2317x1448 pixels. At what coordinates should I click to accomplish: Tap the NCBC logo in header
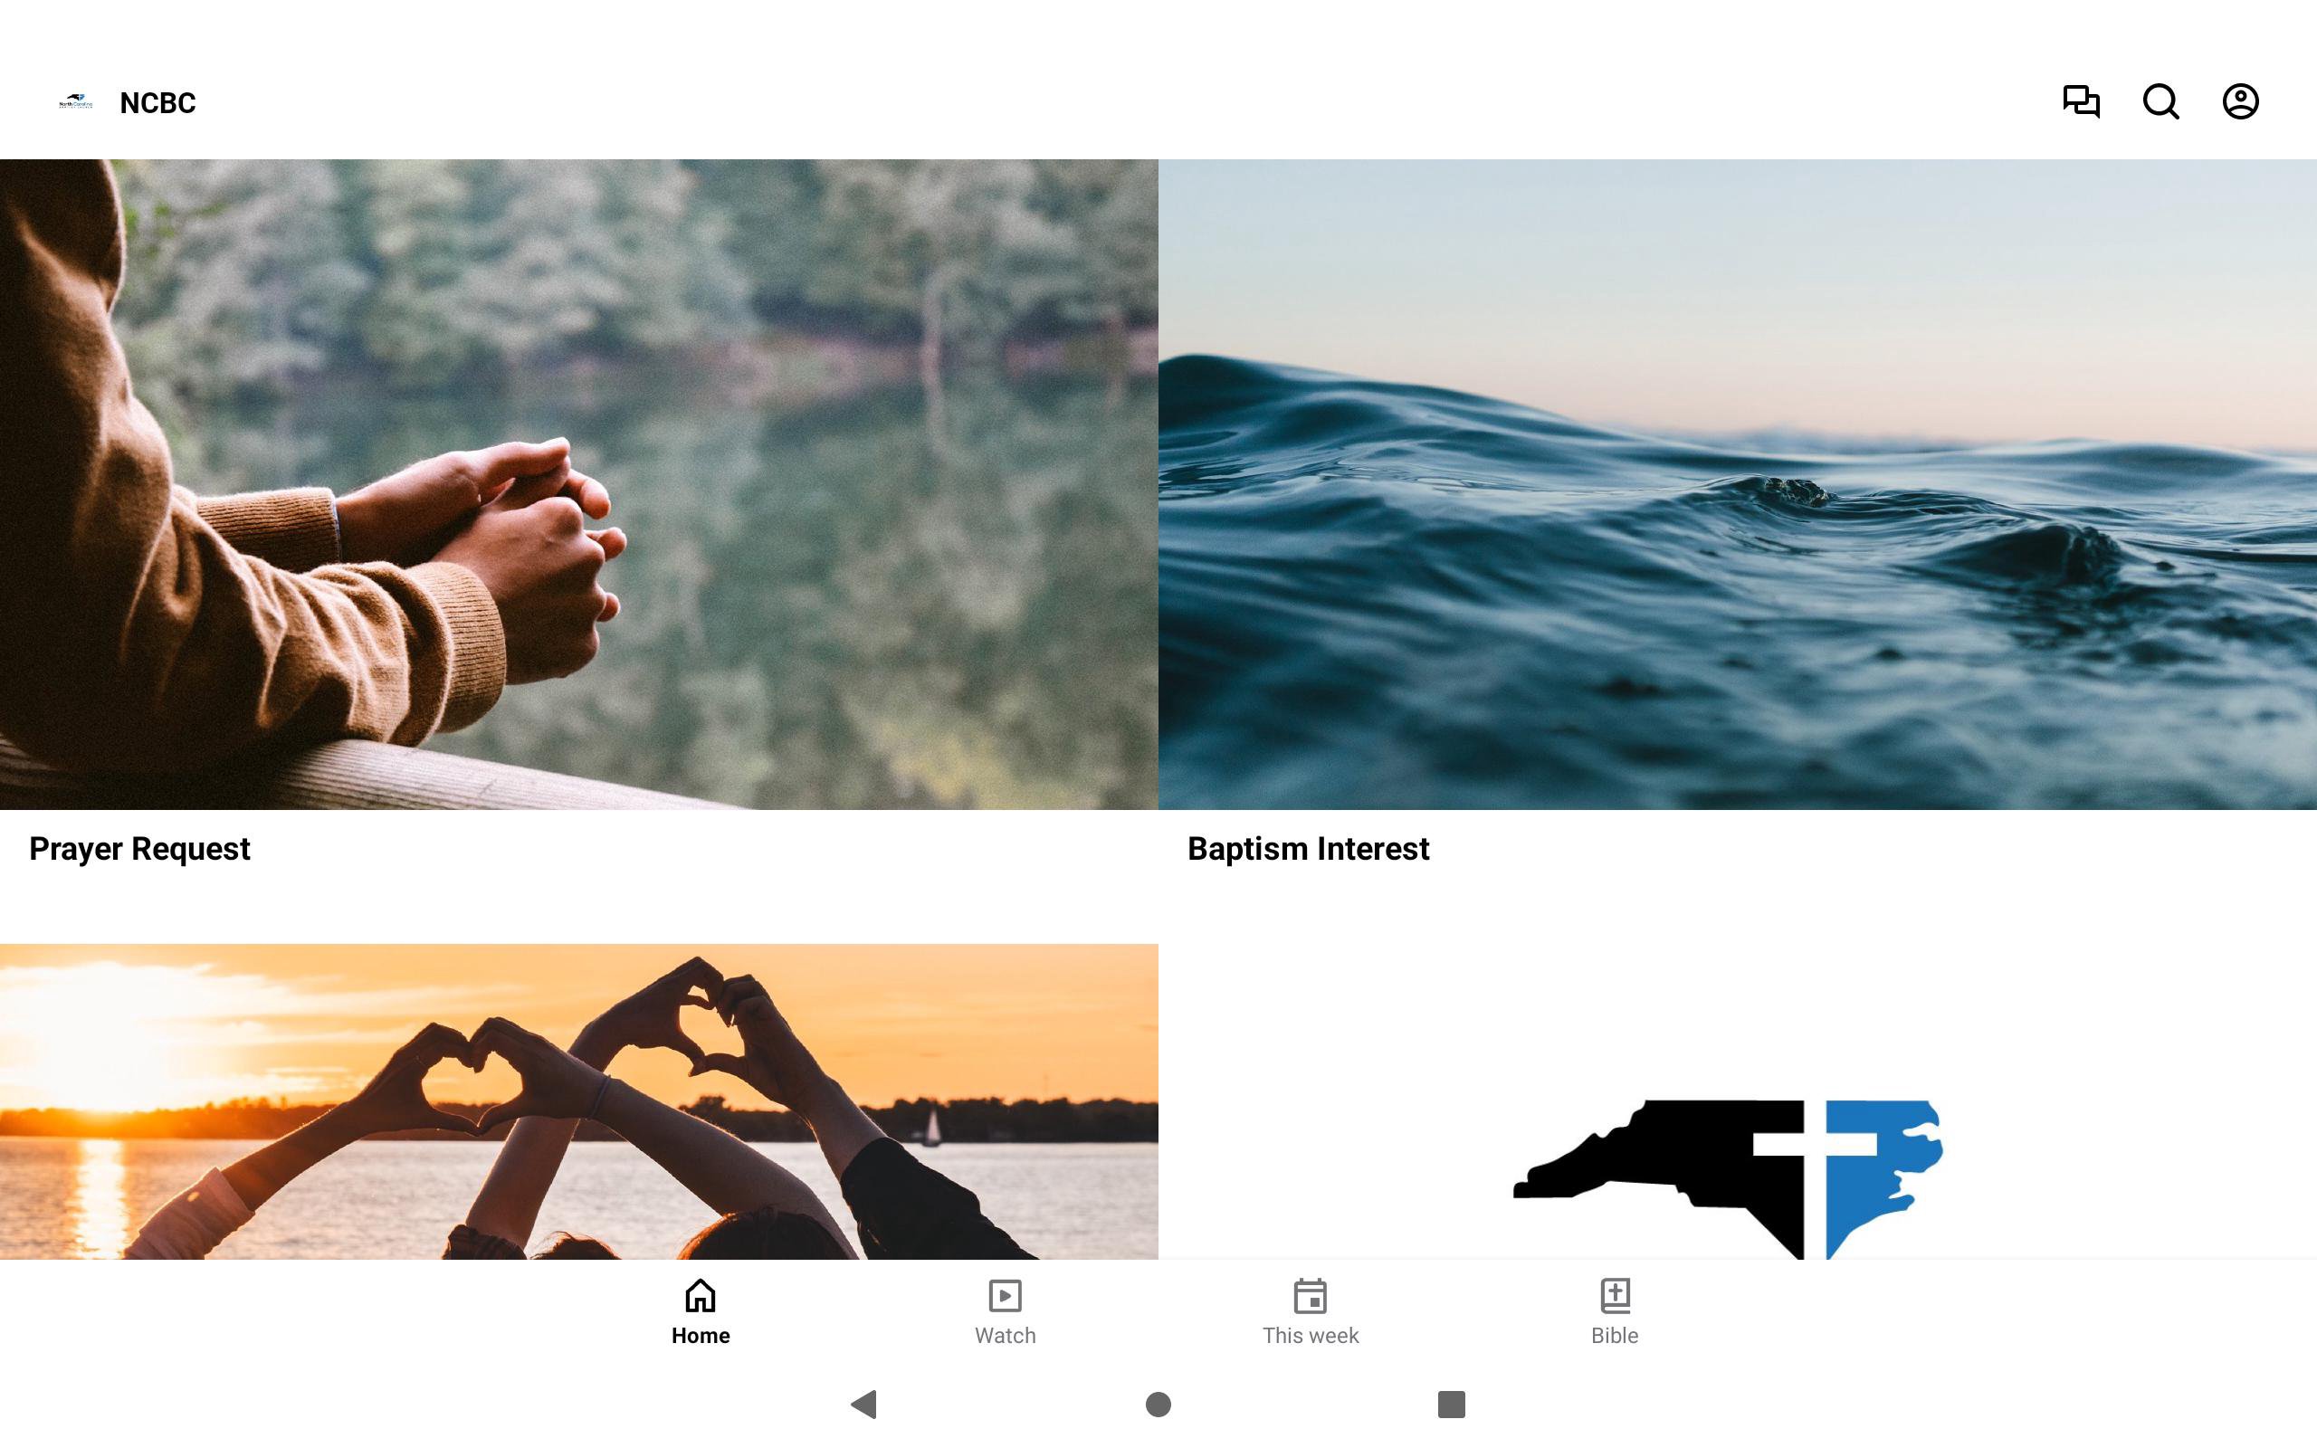pyautogui.click(x=76, y=101)
